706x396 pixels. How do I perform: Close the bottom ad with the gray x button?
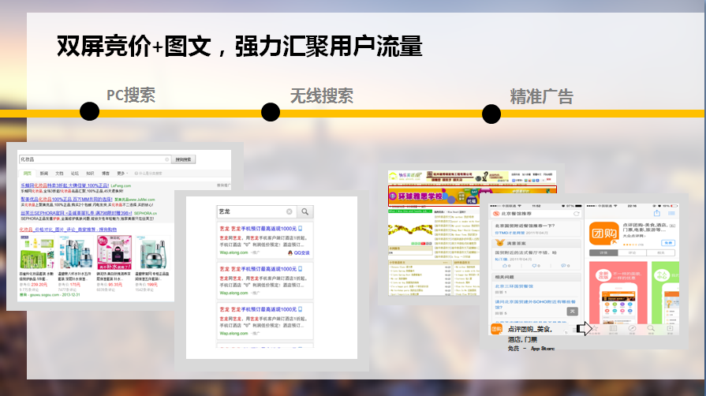coord(572,312)
